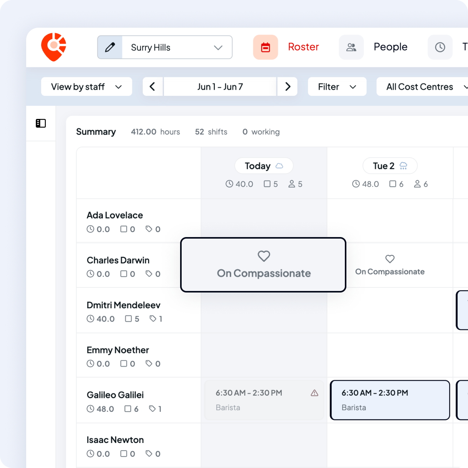Click the tag icon in Galileo Galilei row

(x=152, y=409)
